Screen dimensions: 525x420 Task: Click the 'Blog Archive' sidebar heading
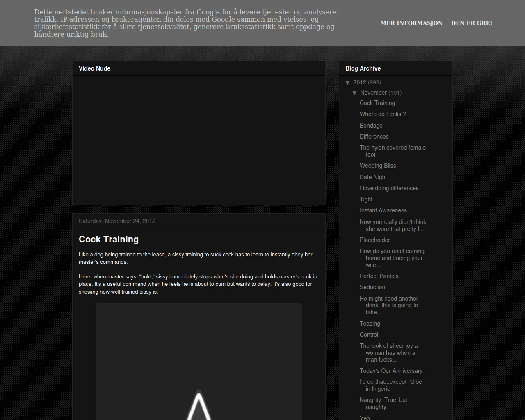point(363,68)
